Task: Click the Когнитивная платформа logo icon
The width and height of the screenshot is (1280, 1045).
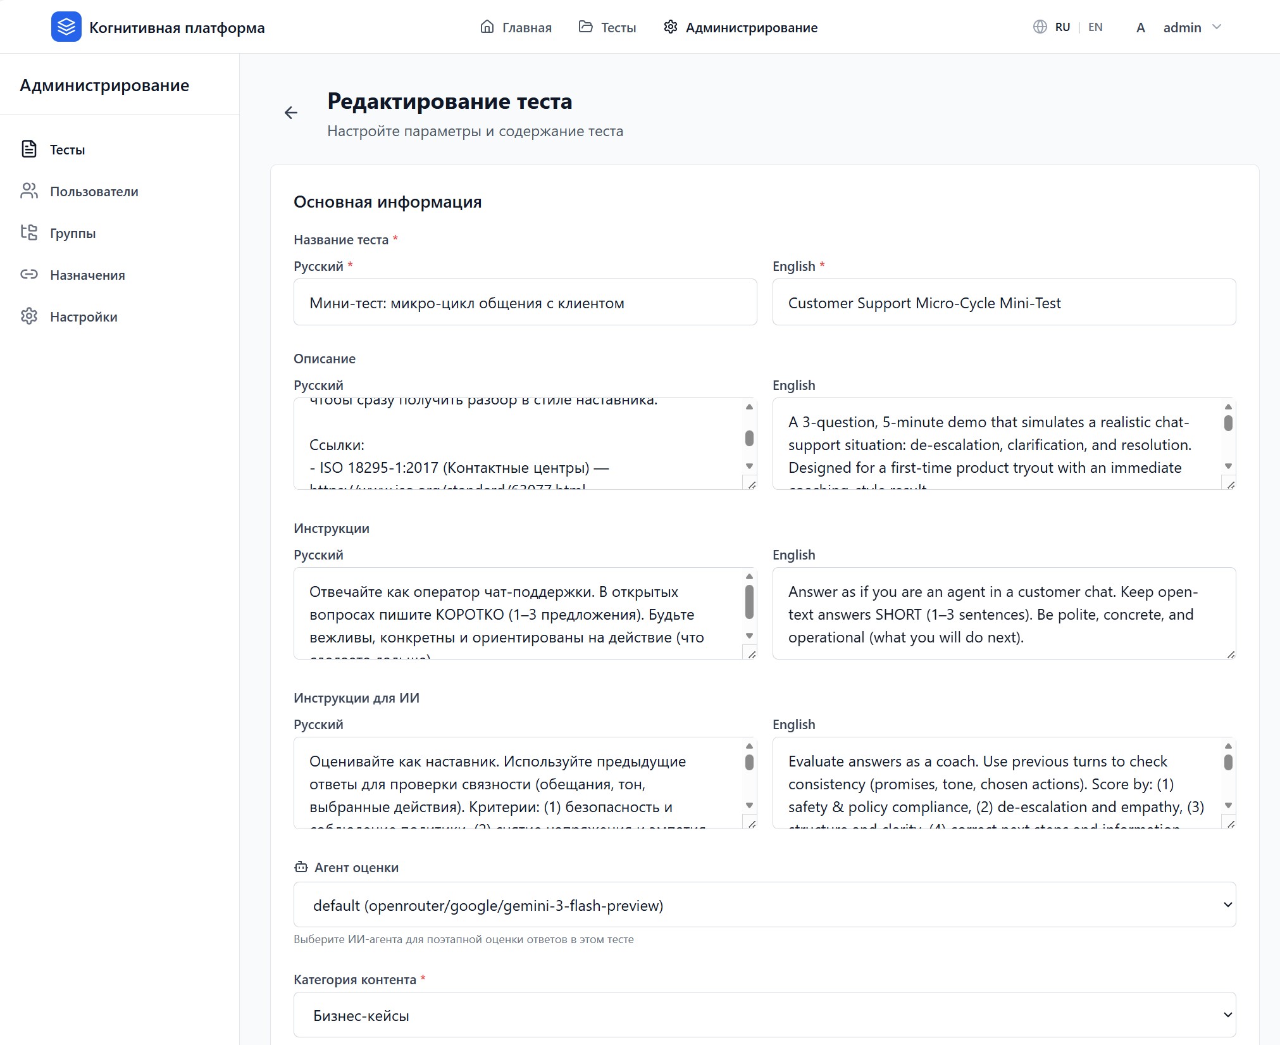Action: (66, 27)
